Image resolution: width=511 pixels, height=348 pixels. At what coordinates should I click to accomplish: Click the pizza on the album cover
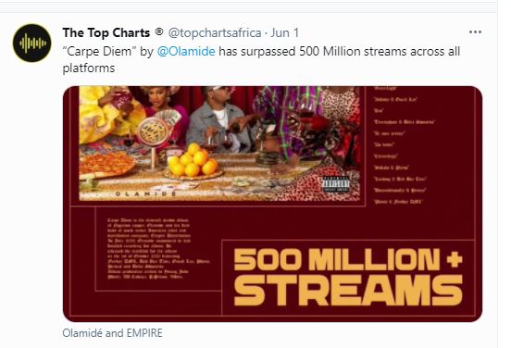[x=106, y=164]
